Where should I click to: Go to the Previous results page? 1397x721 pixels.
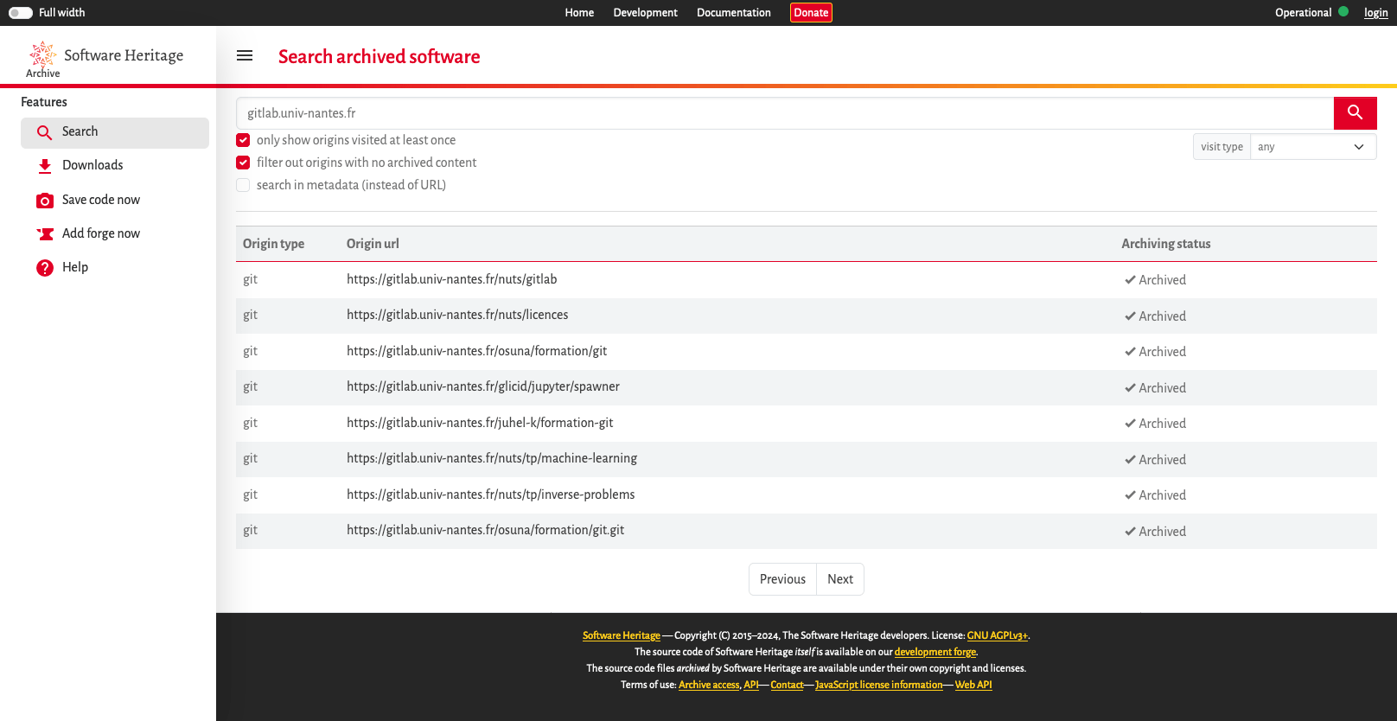click(782, 579)
